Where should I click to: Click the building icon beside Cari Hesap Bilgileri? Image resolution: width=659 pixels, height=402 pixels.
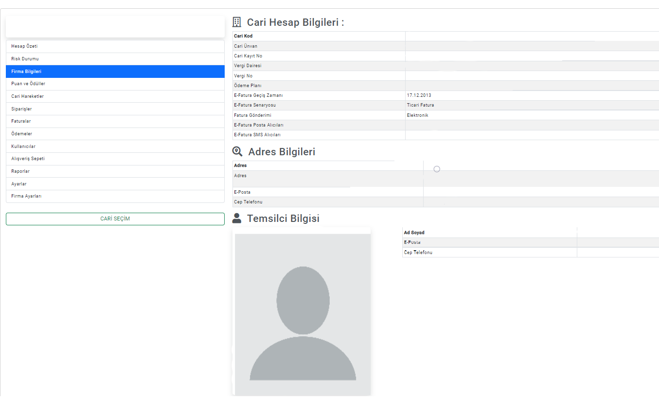237,22
